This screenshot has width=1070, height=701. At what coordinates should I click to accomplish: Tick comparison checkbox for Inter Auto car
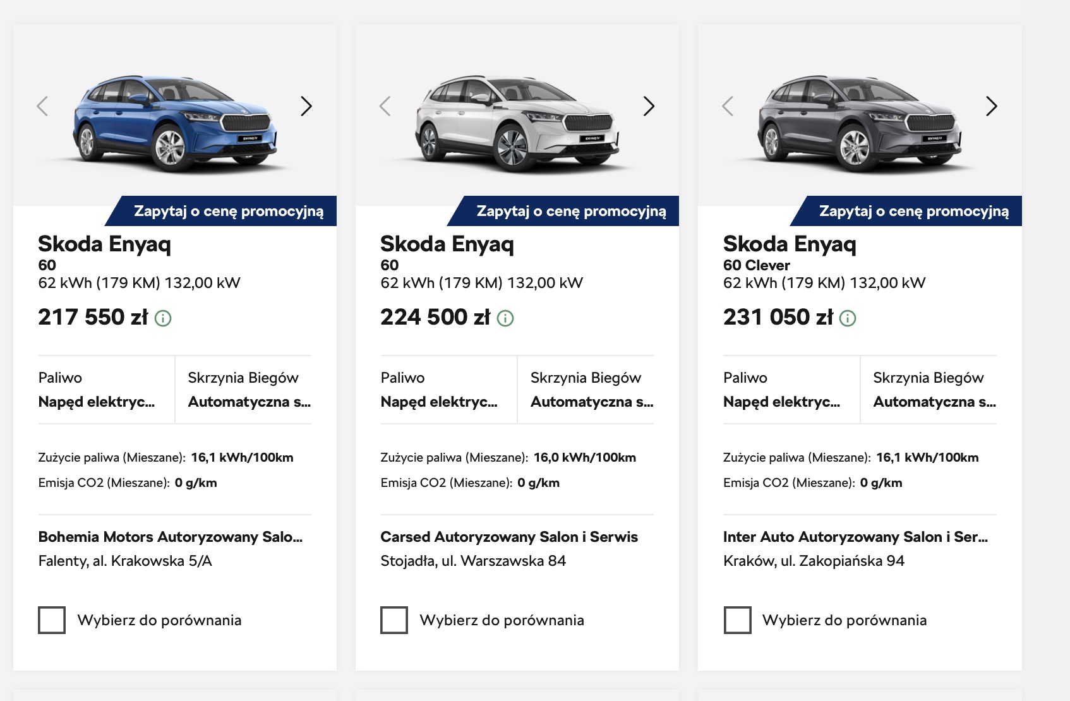click(x=737, y=620)
